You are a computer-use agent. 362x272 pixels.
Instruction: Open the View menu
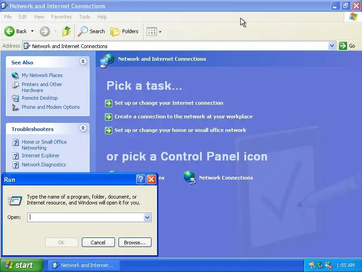(39, 17)
